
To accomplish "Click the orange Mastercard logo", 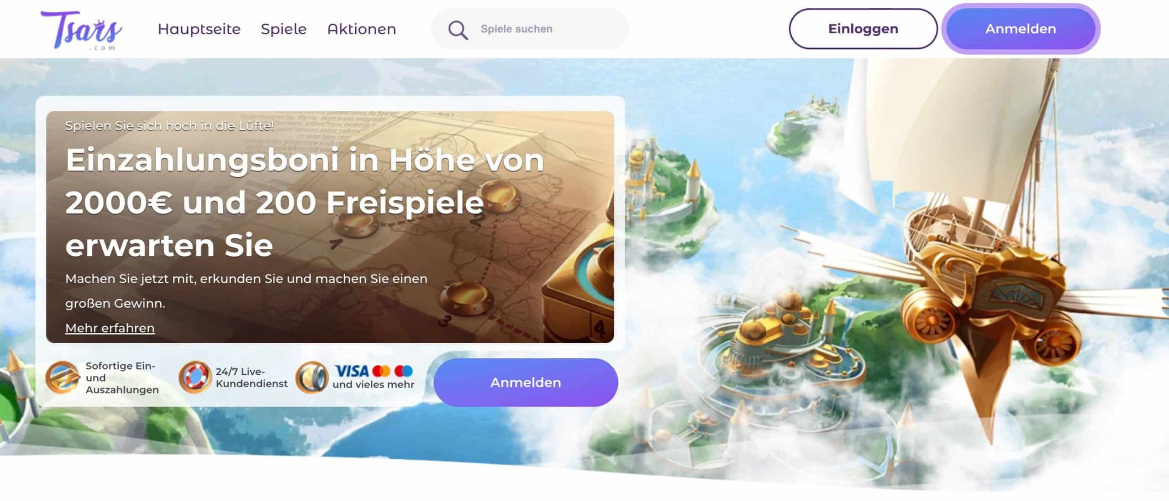I will coord(381,371).
